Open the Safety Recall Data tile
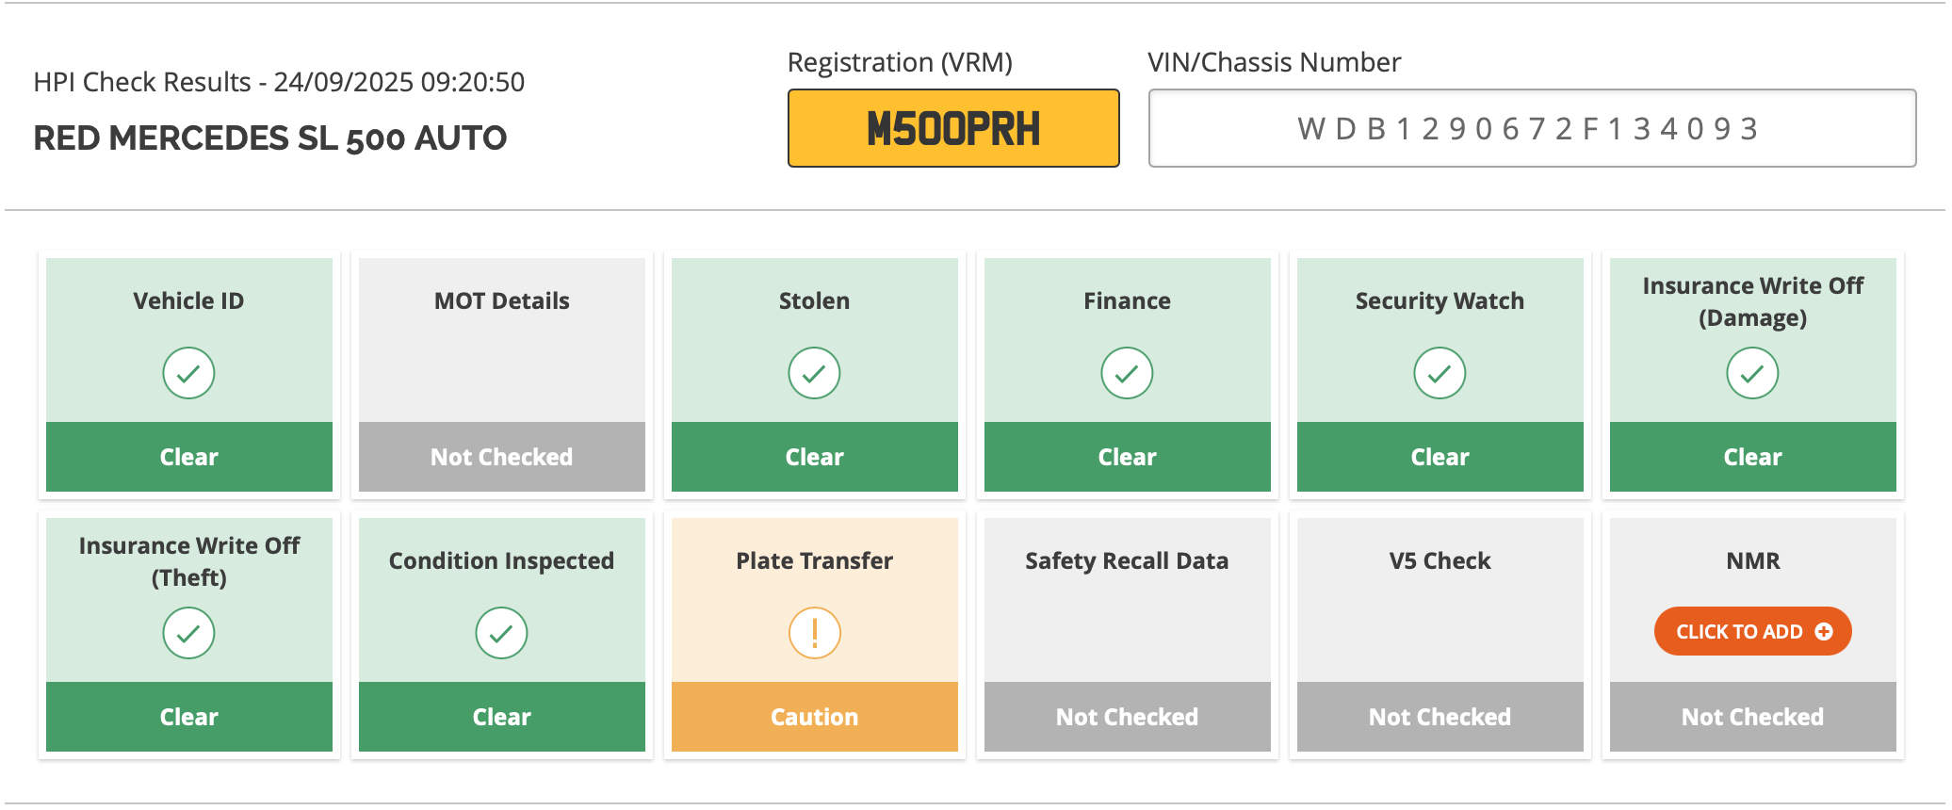This screenshot has height=810, width=1952. (1127, 635)
